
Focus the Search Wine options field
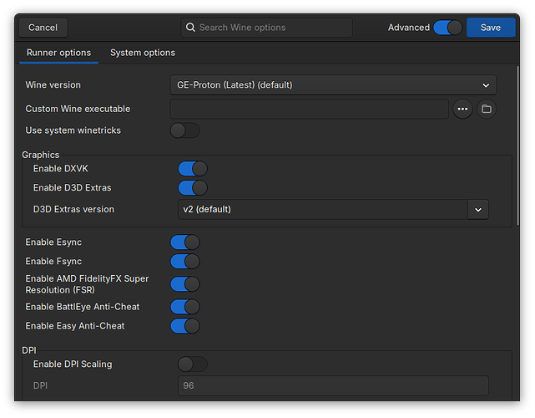pos(266,28)
